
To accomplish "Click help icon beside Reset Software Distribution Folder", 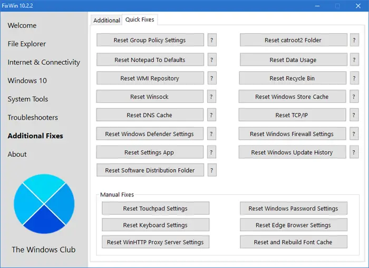I will (212, 170).
